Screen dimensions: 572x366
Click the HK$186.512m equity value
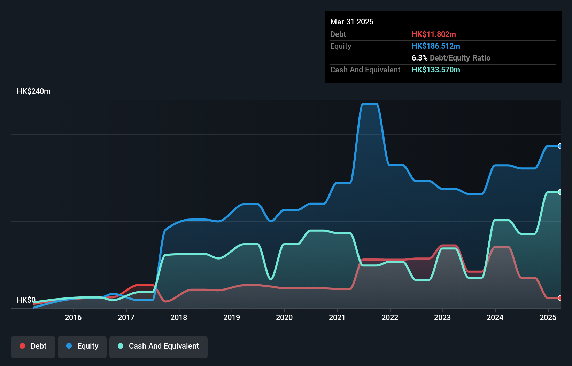436,46
